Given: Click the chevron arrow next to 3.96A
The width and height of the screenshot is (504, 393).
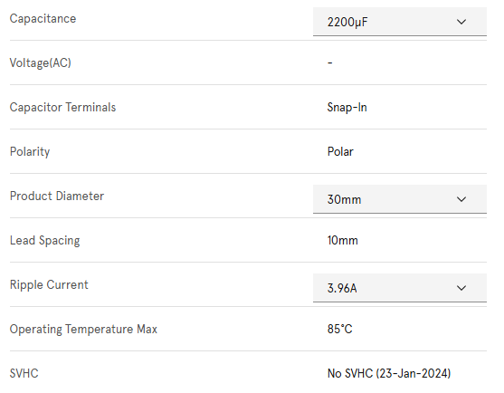Looking at the screenshot, I should tap(461, 288).
